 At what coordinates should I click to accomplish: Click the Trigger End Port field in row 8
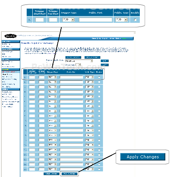point(42,111)
